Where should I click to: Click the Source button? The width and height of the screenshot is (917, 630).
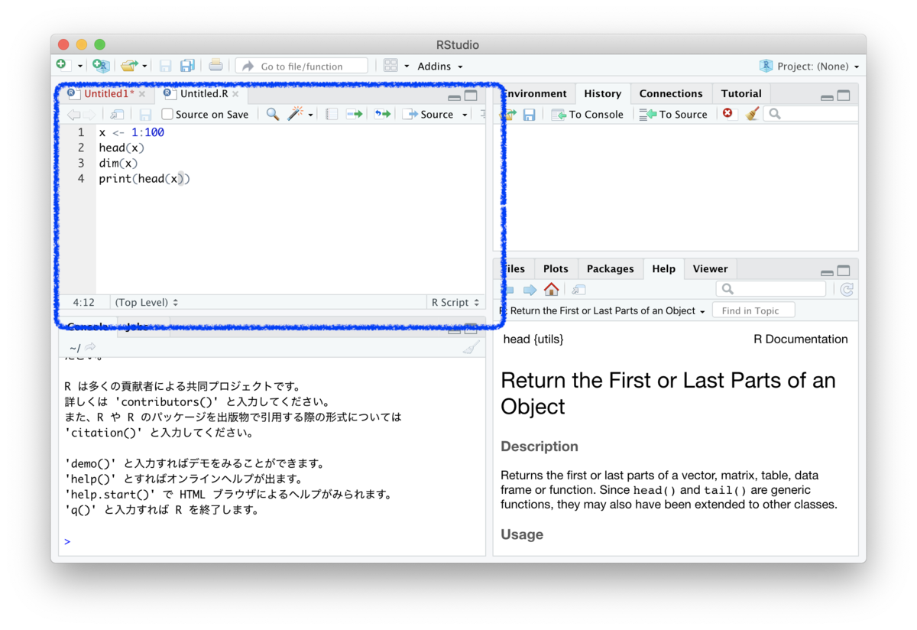[429, 115]
